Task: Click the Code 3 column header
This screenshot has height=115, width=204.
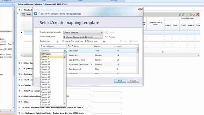Action: point(183,25)
